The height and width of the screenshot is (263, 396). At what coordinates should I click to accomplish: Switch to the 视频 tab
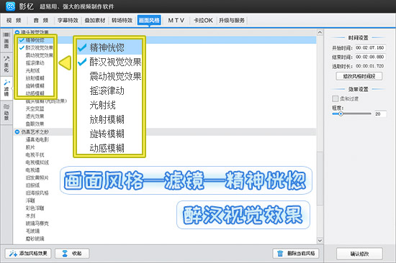coord(14,20)
